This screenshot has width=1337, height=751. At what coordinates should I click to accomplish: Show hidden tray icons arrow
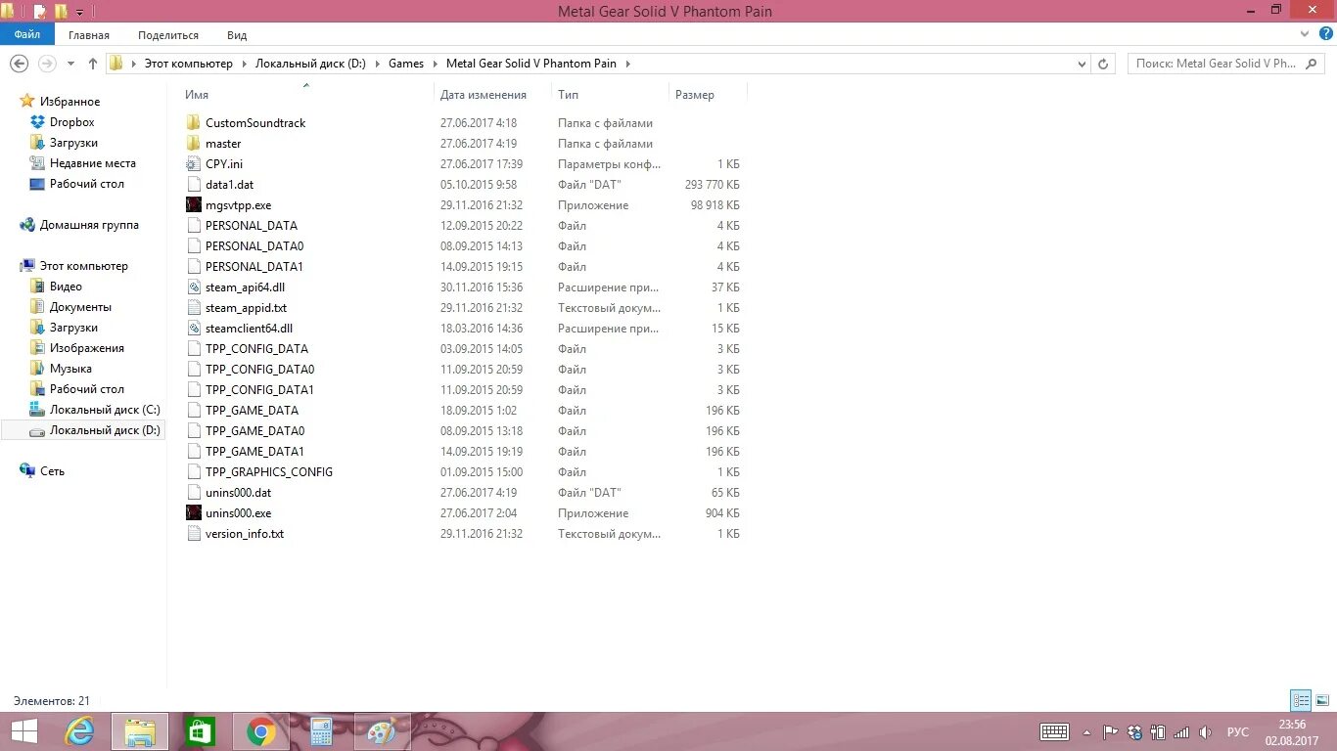[x=1086, y=731]
